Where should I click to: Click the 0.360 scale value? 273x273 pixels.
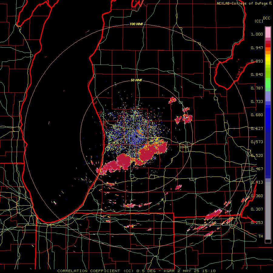pos(257,196)
